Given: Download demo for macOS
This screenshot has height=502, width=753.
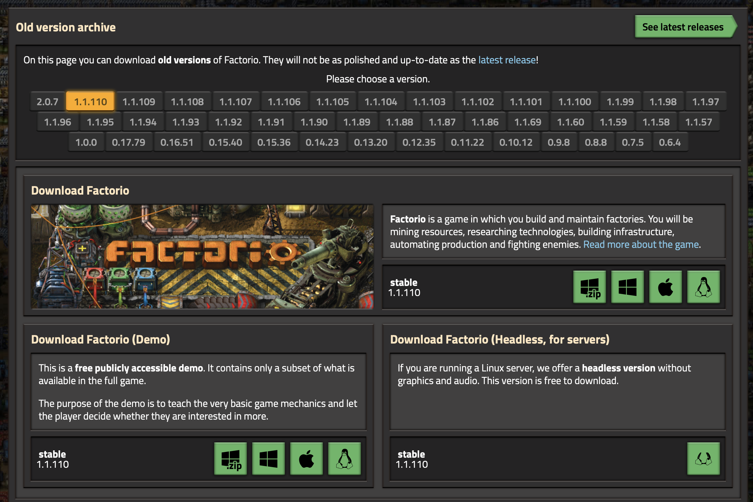Looking at the screenshot, I should (307, 459).
